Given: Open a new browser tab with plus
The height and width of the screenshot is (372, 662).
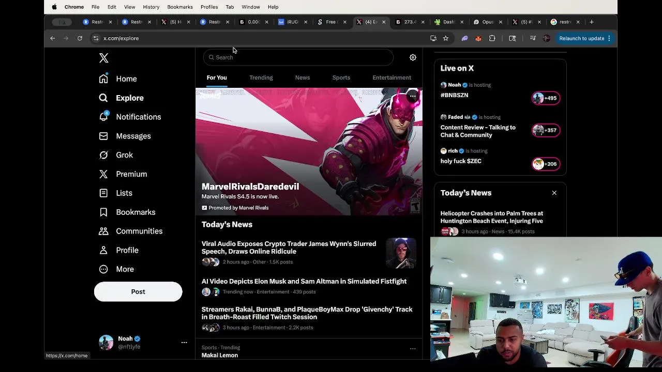Looking at the screenshot, I should [x=592, y=22].
